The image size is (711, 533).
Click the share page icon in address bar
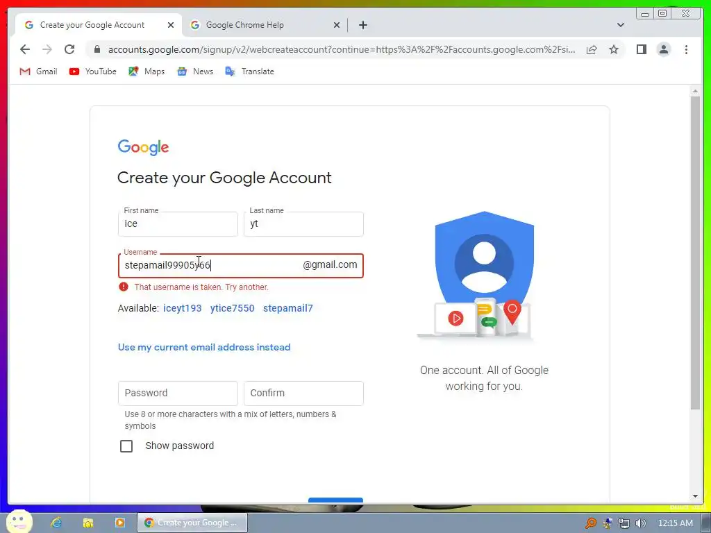(592, 49)
